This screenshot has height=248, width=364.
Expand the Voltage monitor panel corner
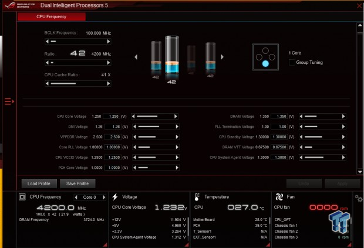[187, 244]
